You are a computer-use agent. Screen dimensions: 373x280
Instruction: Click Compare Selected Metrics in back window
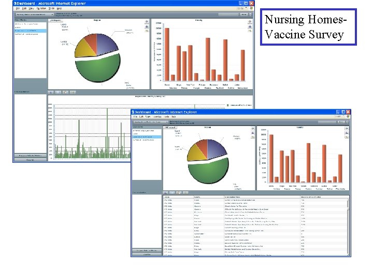[x=30, y=156]
